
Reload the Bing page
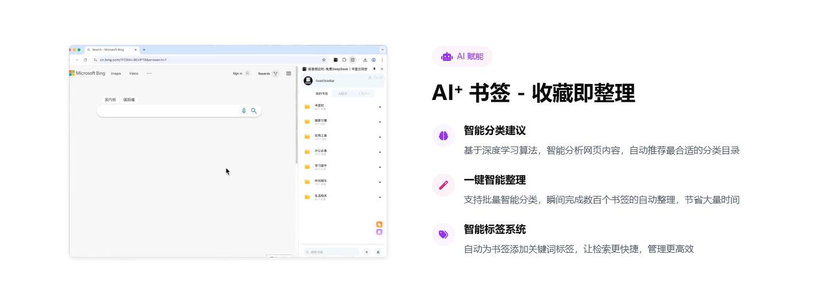(x=85, y=60)
